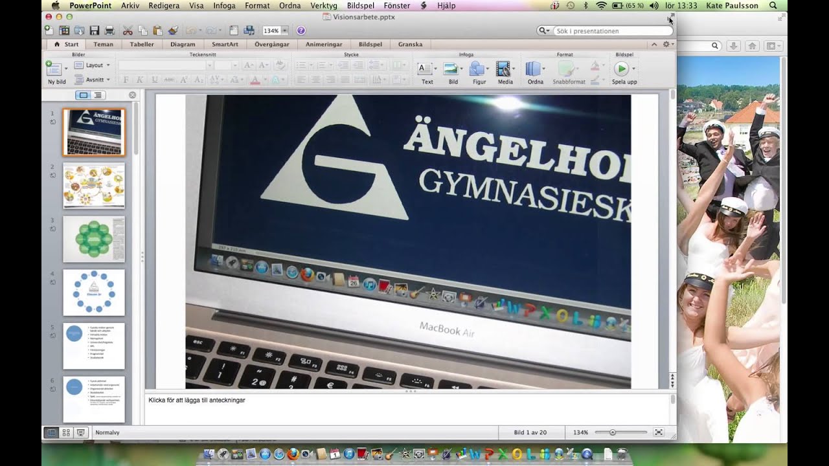This screenshot has height=466, width=829.
Task: Click the Fit slide to window icon
Action: click(659, 432)
